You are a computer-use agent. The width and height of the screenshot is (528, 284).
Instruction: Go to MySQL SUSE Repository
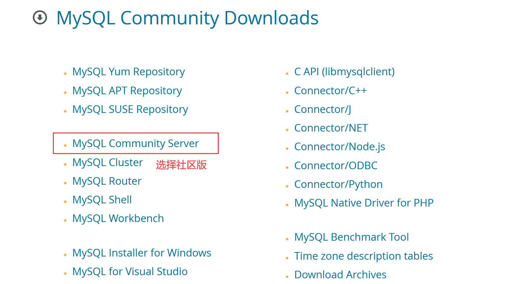130,109
